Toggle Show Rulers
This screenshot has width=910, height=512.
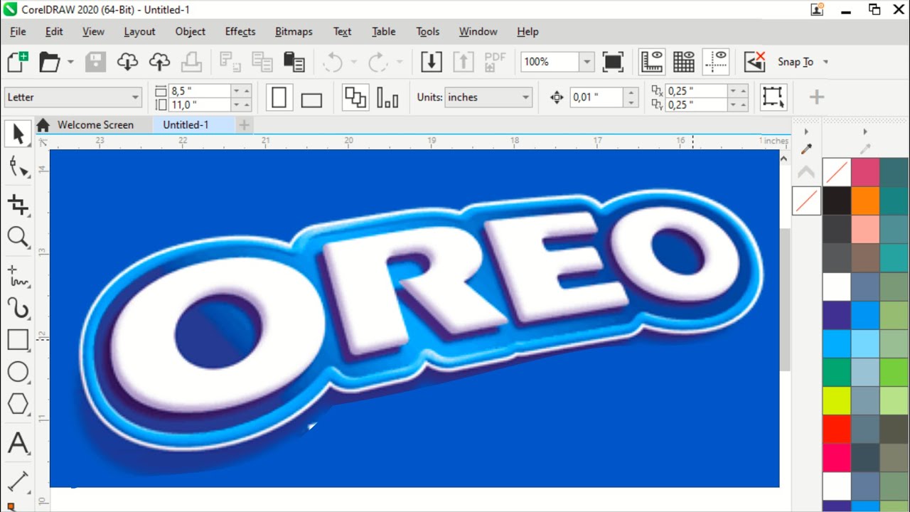point(652,62)
